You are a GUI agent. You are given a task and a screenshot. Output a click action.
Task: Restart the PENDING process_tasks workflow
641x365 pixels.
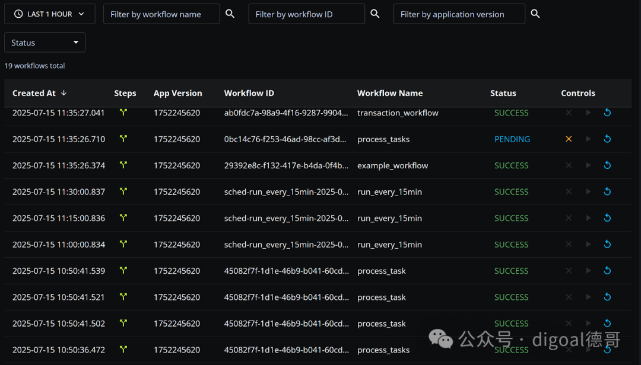click(x=608, y=139)
